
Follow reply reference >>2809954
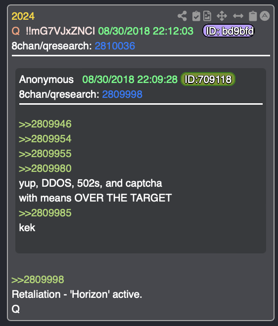coord(45,139)
